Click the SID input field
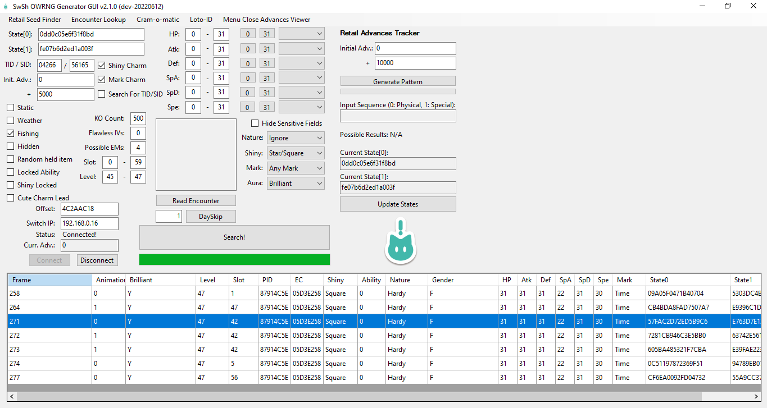Image resolution: width=767 pixels, height=408 pixels. coord(82,65)
